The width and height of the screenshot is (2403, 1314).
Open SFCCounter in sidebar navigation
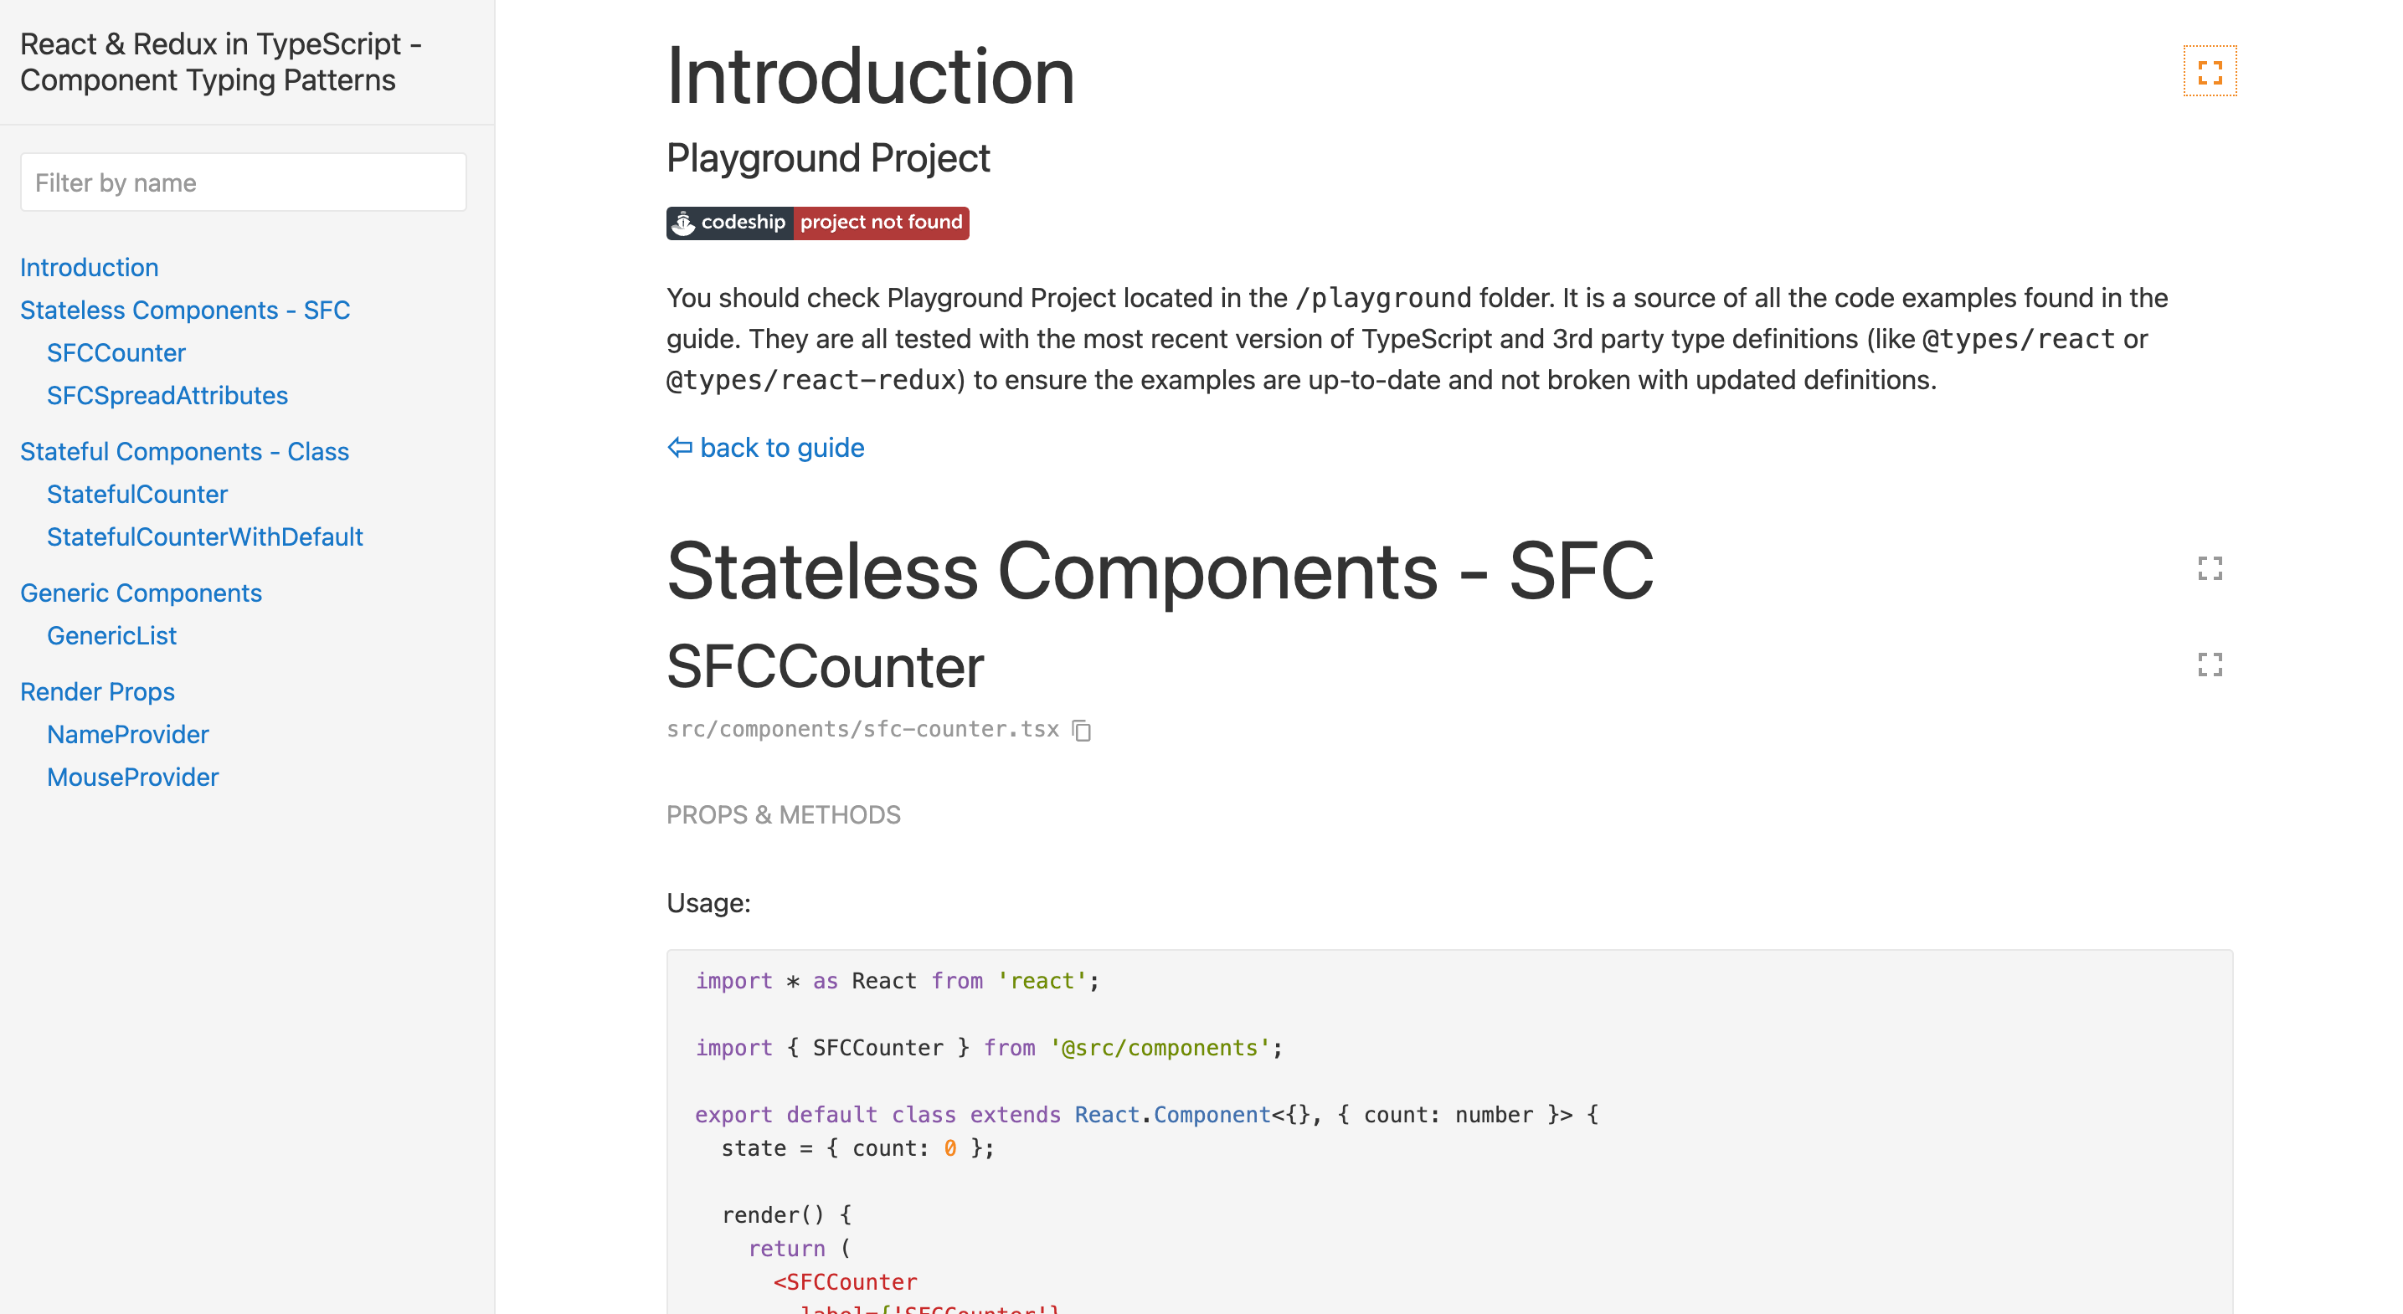tap(116, 352)
